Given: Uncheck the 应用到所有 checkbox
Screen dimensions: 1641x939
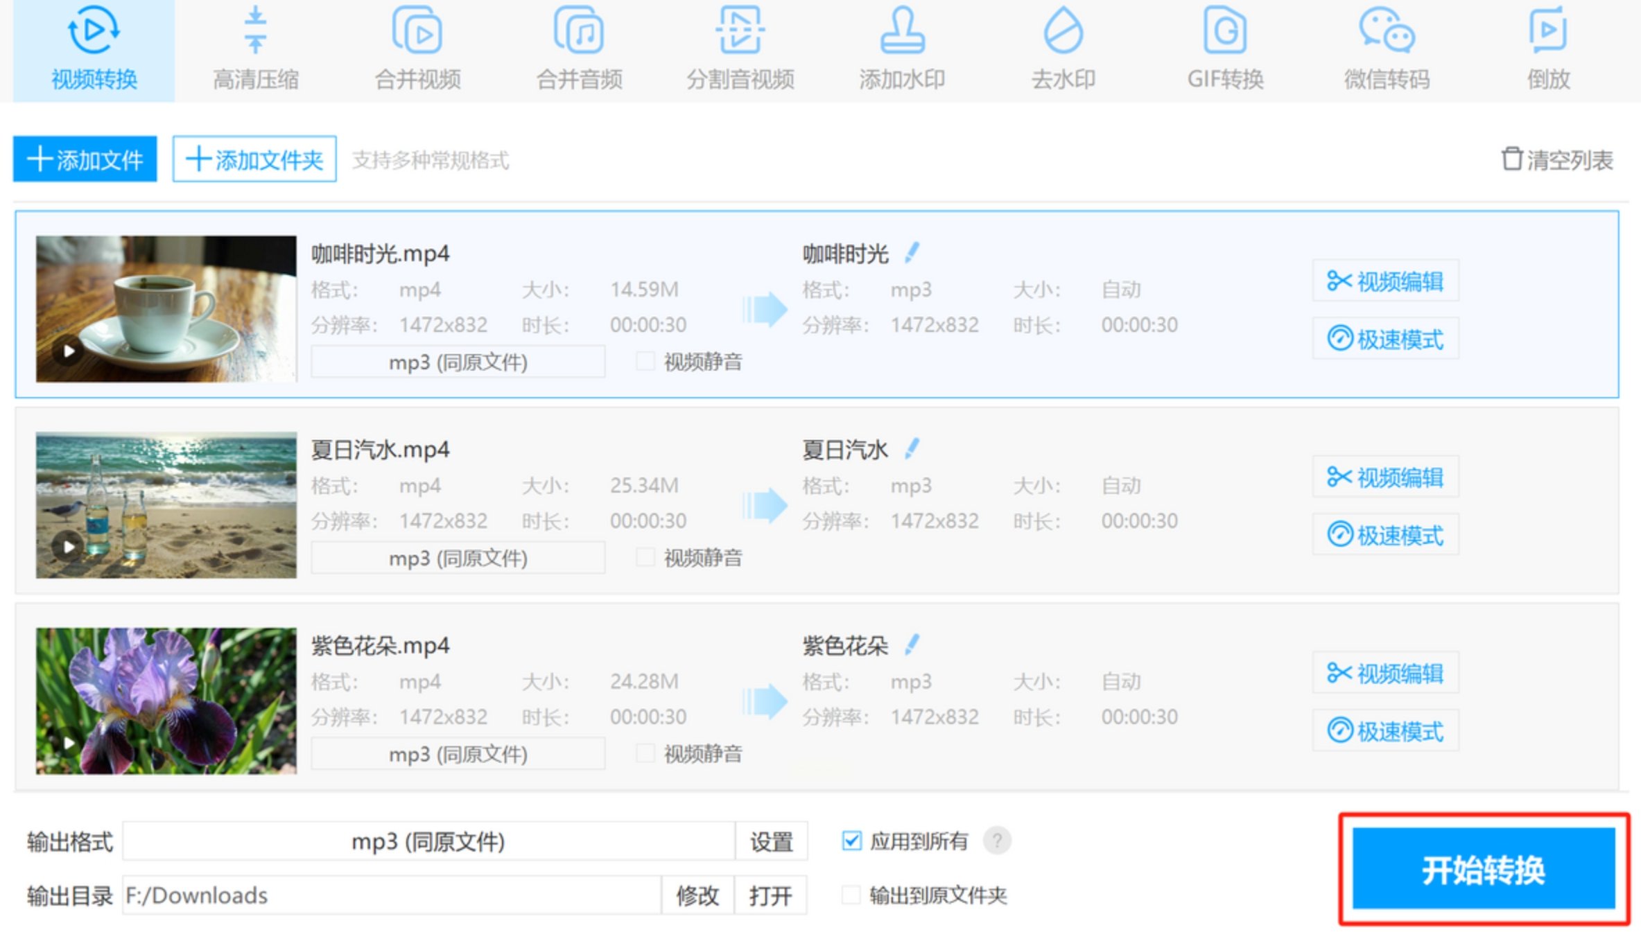Looking at the screenshot, I should [x=852, y=841].
